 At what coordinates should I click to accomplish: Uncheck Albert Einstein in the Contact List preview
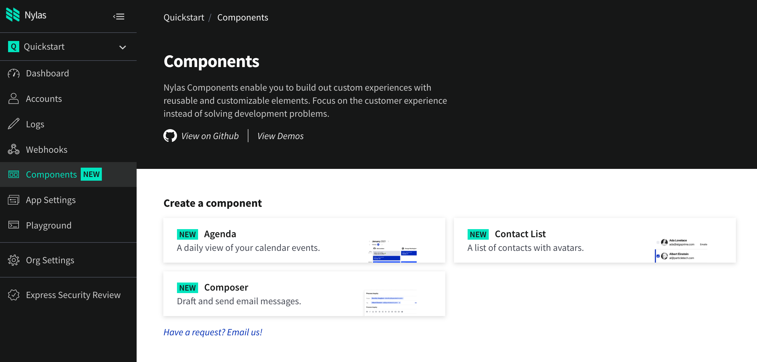tap(658, 256)
